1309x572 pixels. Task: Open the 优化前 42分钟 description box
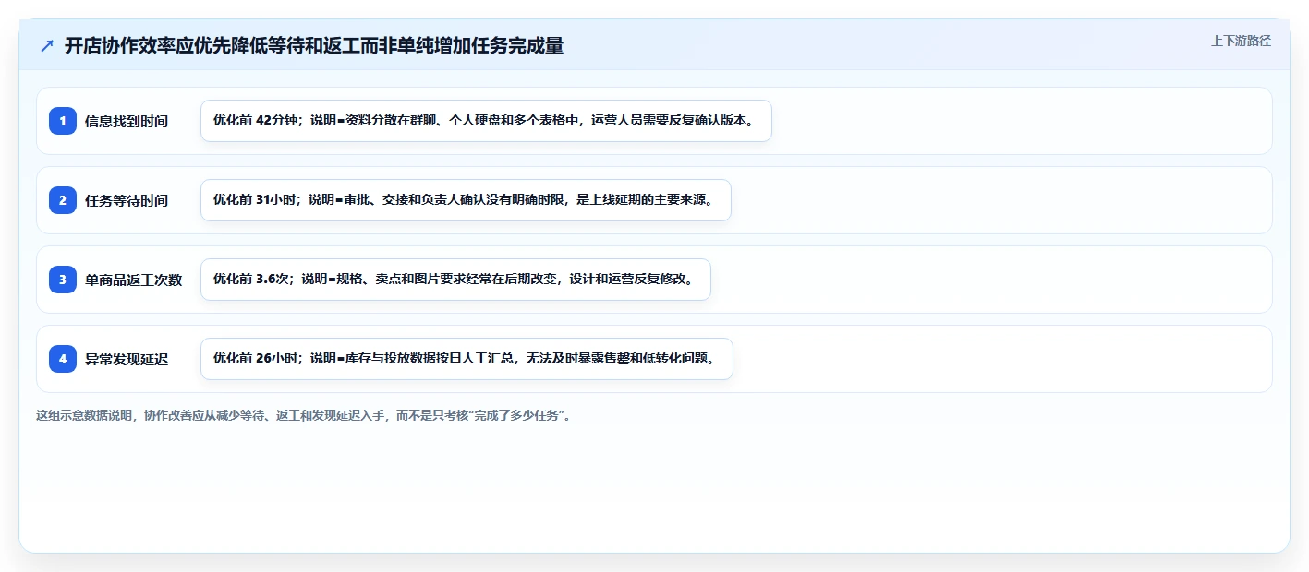click(x=486, y=121)
